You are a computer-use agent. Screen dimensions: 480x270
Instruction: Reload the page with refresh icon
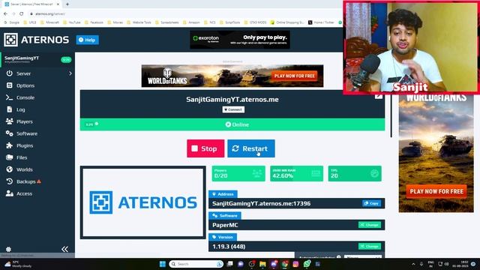coord(22,13)
